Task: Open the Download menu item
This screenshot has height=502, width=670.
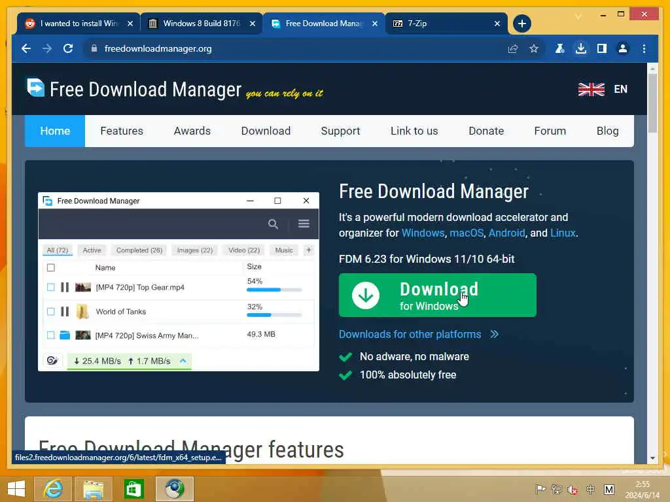Action: [x=266, y=131]
